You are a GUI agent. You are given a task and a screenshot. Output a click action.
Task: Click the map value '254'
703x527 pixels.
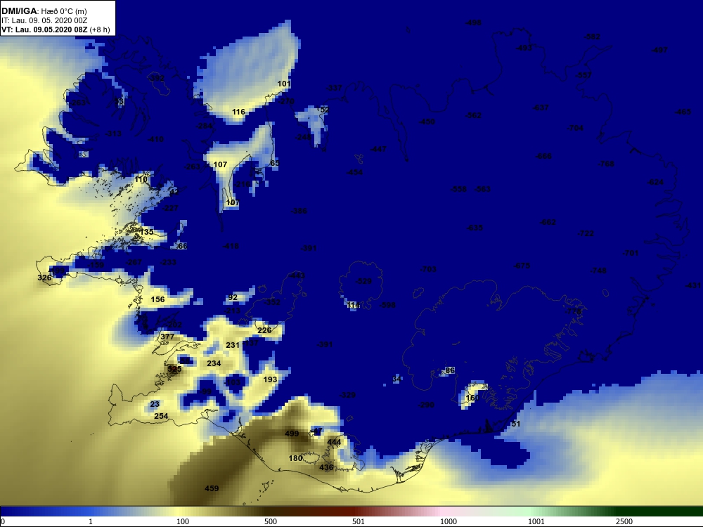coord(161,416)
